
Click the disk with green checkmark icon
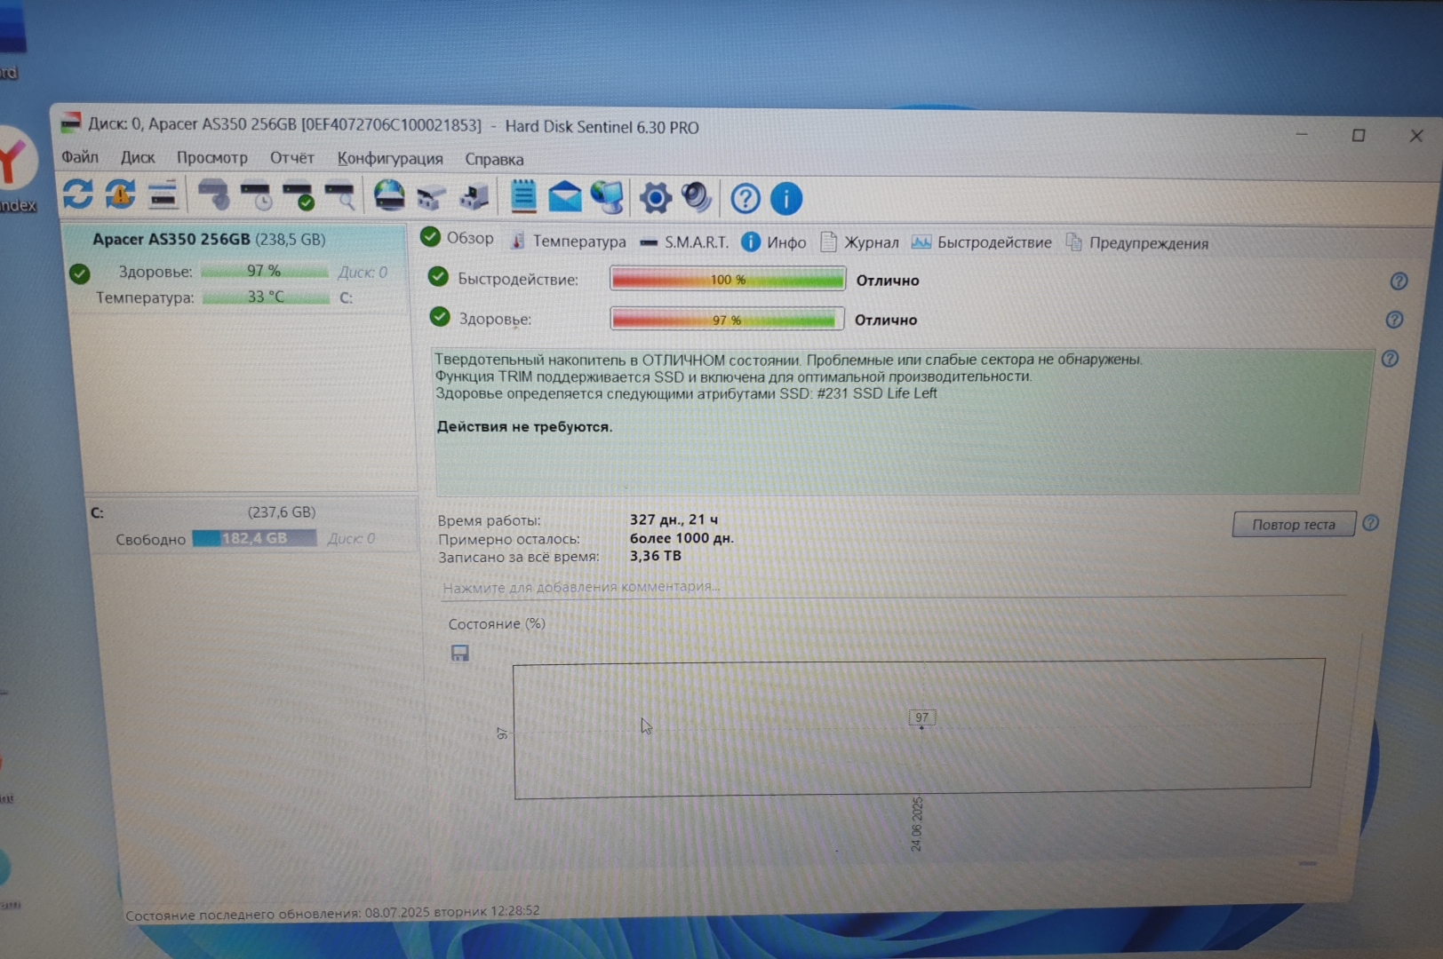(298, 196)
